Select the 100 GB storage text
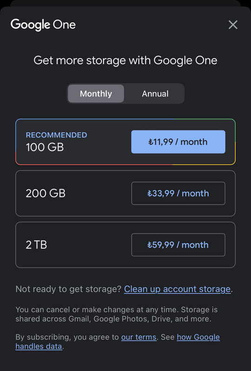The image size is (251, 371). point(45,147)
